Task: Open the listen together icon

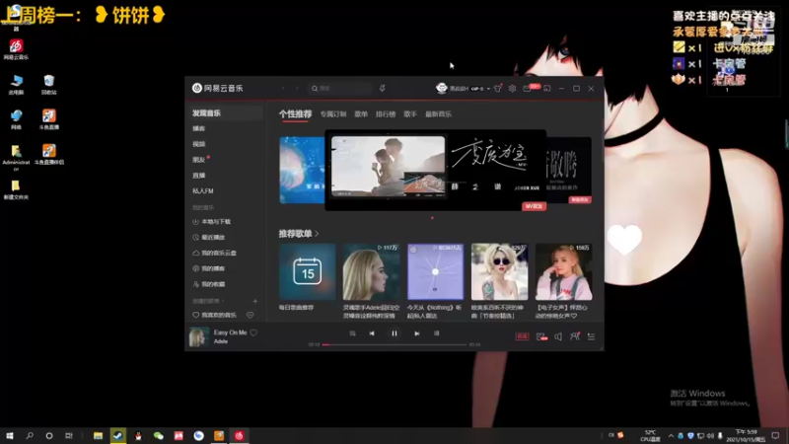Action: click(575, 336)
